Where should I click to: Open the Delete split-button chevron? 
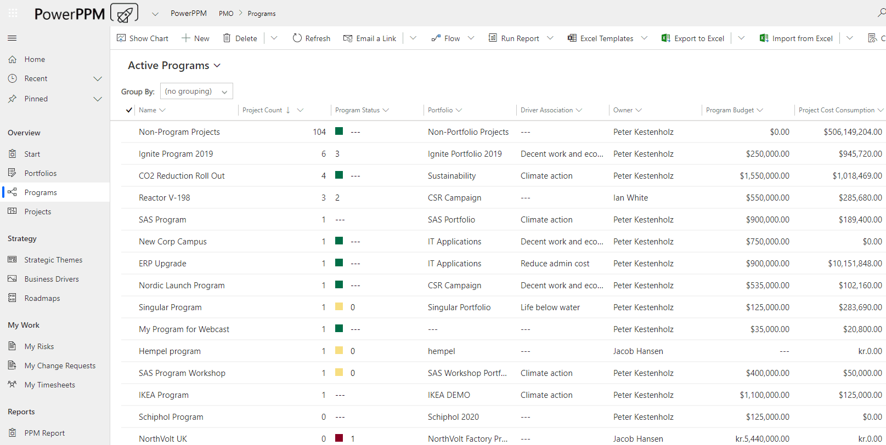(274, 38)
